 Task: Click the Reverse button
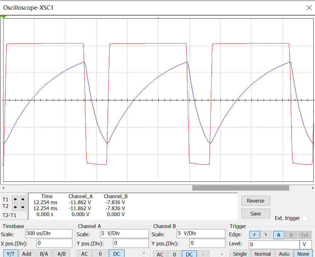click(256, 201)
